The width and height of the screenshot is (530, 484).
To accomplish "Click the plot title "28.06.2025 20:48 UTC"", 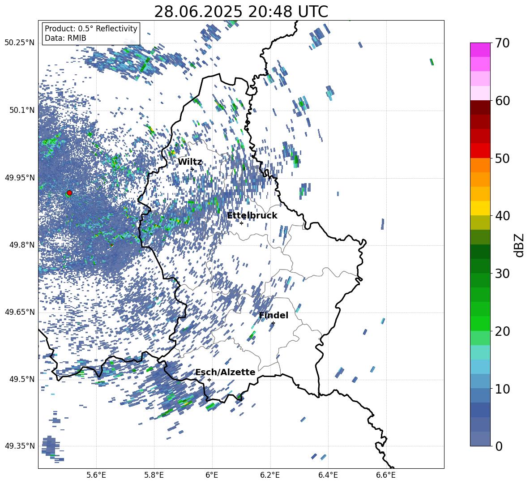I will 241,12.
